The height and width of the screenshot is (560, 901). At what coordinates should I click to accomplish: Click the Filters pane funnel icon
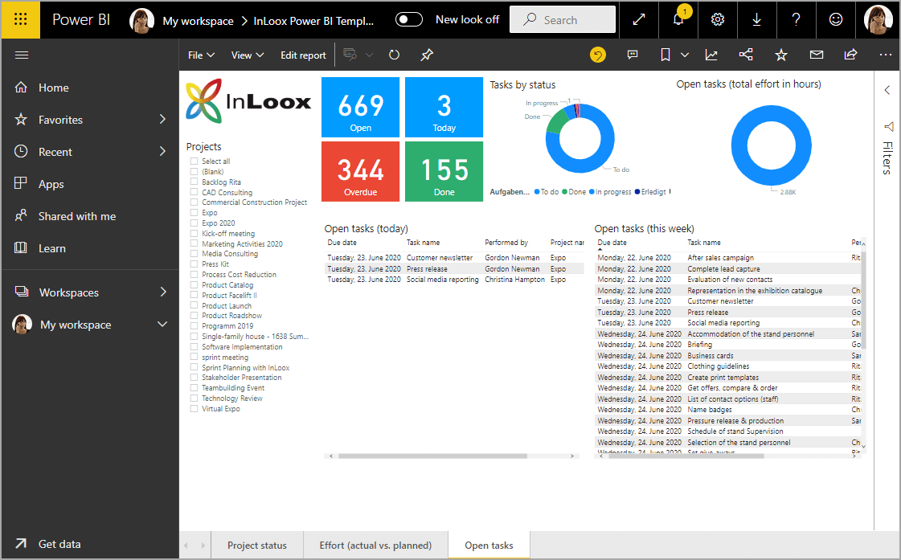coord(888,126)
